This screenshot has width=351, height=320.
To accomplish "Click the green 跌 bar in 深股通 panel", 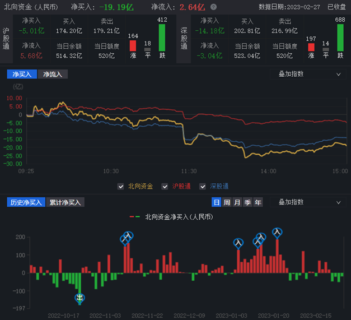I will [x=340, y=39].
